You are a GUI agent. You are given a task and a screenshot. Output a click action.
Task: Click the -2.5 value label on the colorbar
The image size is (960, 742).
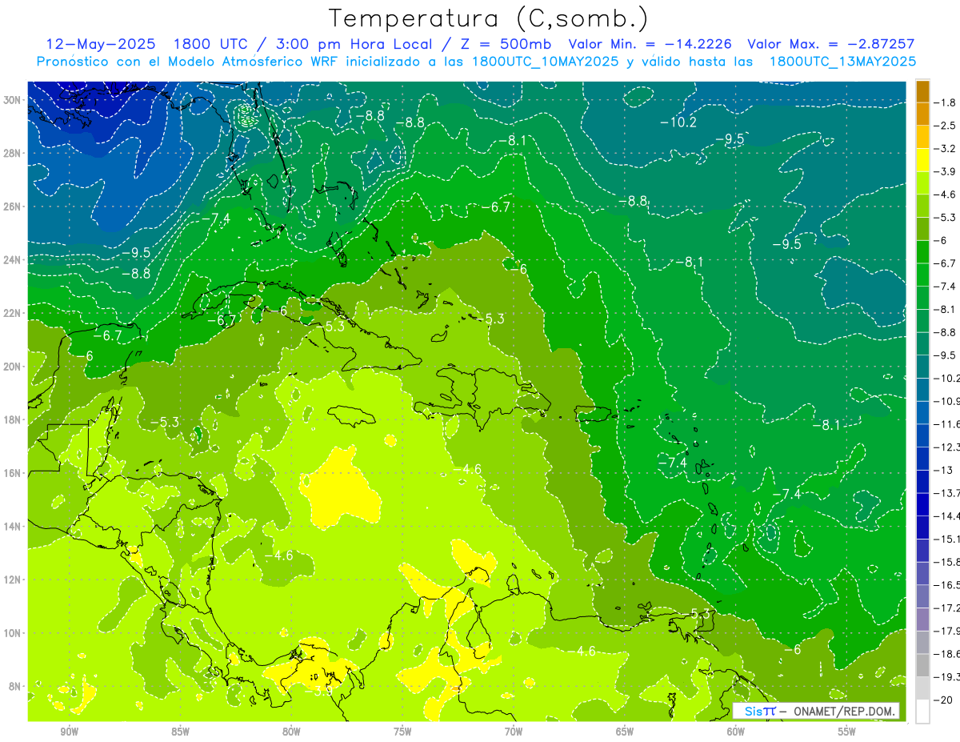[946, 126]
